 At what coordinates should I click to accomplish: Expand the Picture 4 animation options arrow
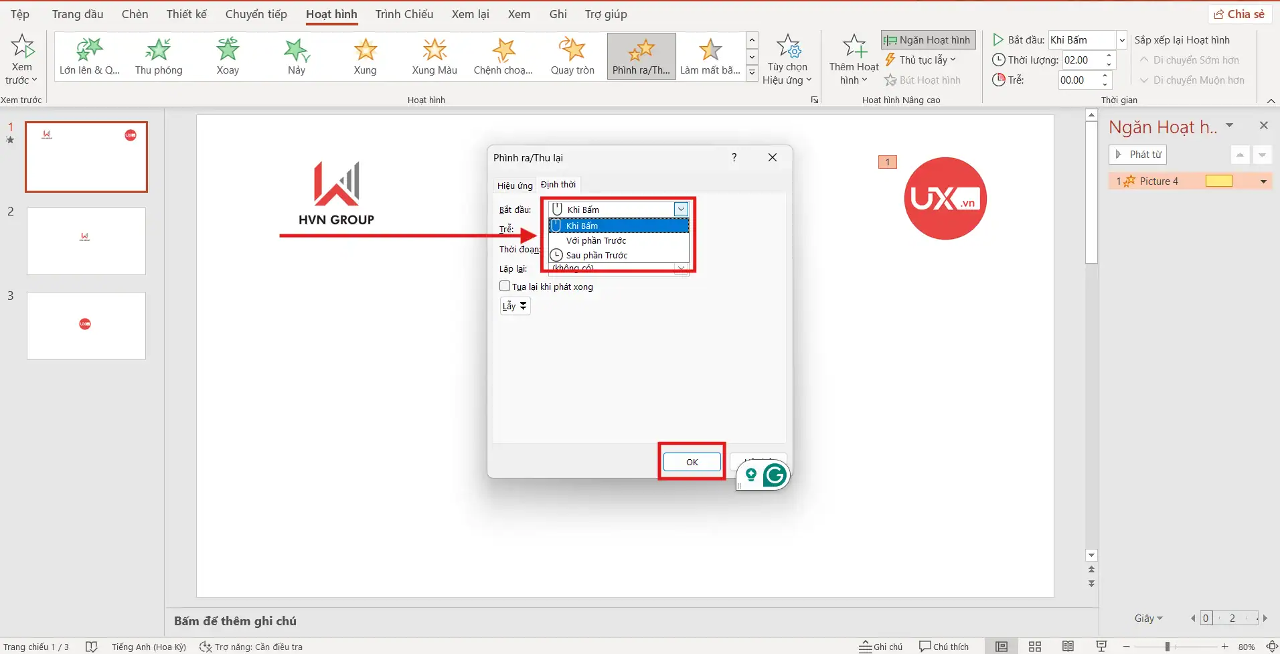click(1263, 181)
